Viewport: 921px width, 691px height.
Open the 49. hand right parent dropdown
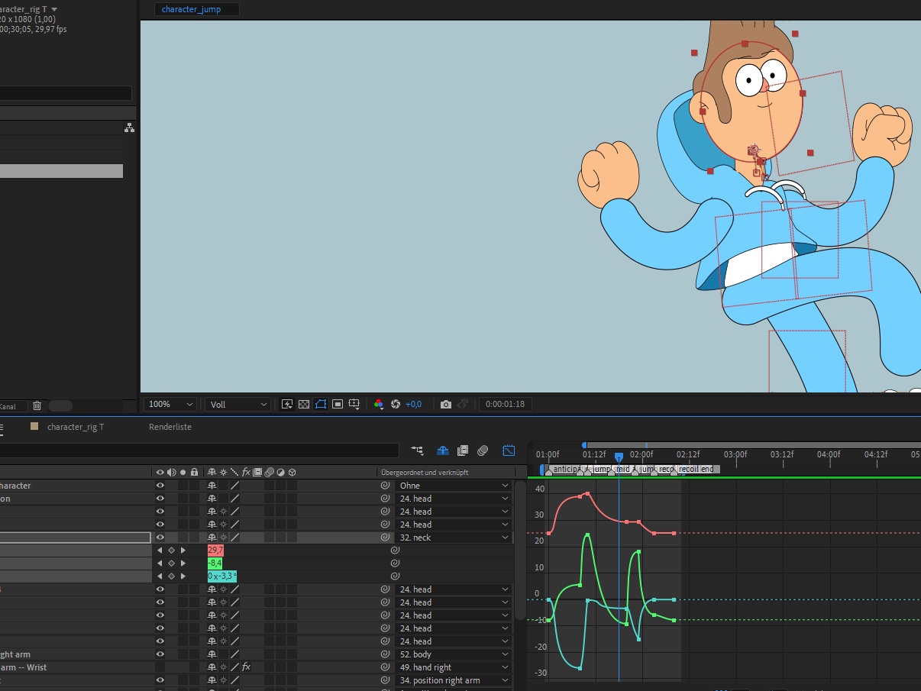click(x=453, y=667)
